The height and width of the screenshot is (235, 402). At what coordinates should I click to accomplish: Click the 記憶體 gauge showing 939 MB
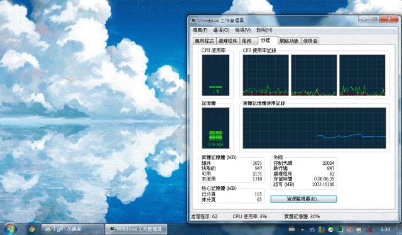pos(215,128)
